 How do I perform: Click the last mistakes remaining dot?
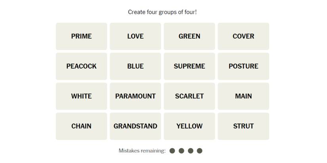click(x=200, y=151)
